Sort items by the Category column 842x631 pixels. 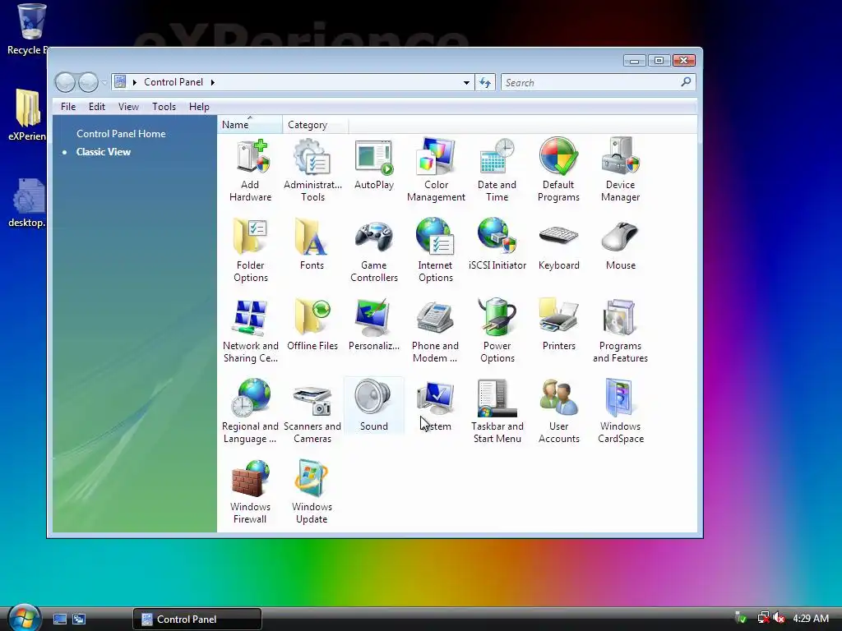(x=316, y=125)
